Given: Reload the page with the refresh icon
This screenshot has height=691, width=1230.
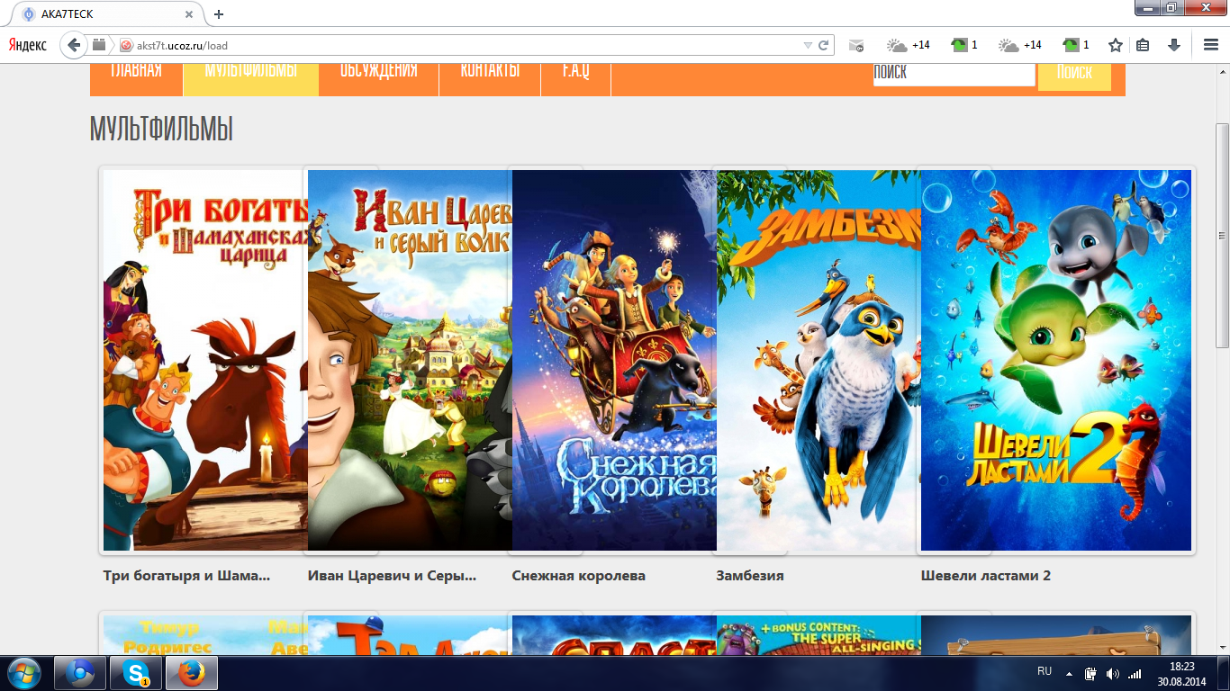Looking at the screenshot, I should (823, 45).
